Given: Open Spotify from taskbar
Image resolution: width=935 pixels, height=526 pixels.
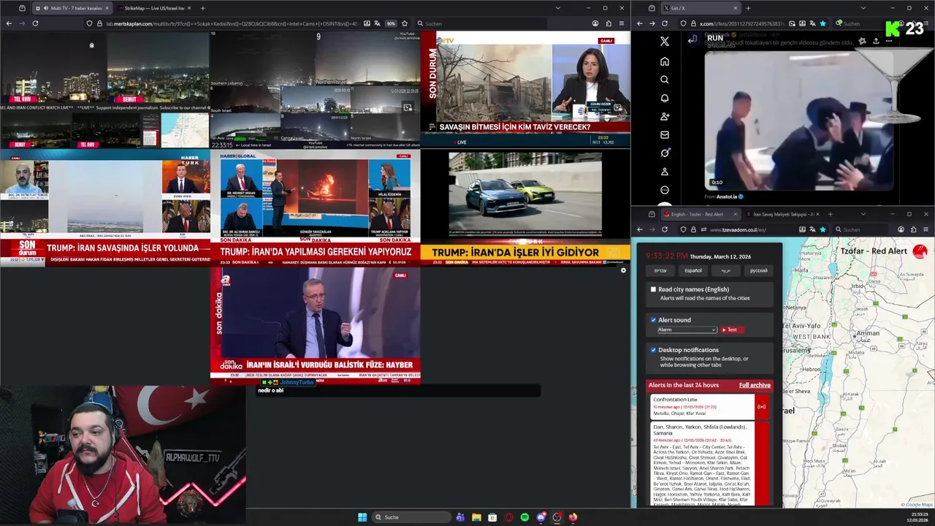Looking at the screenshot, I should tap(524, 517).
